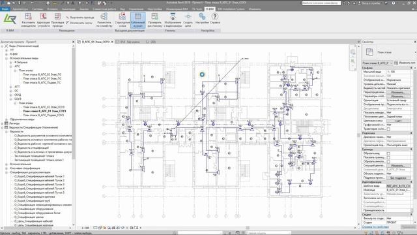
Task: Open Справка по свойствам link
Action: pyautogui.click(x=375, y=227)
